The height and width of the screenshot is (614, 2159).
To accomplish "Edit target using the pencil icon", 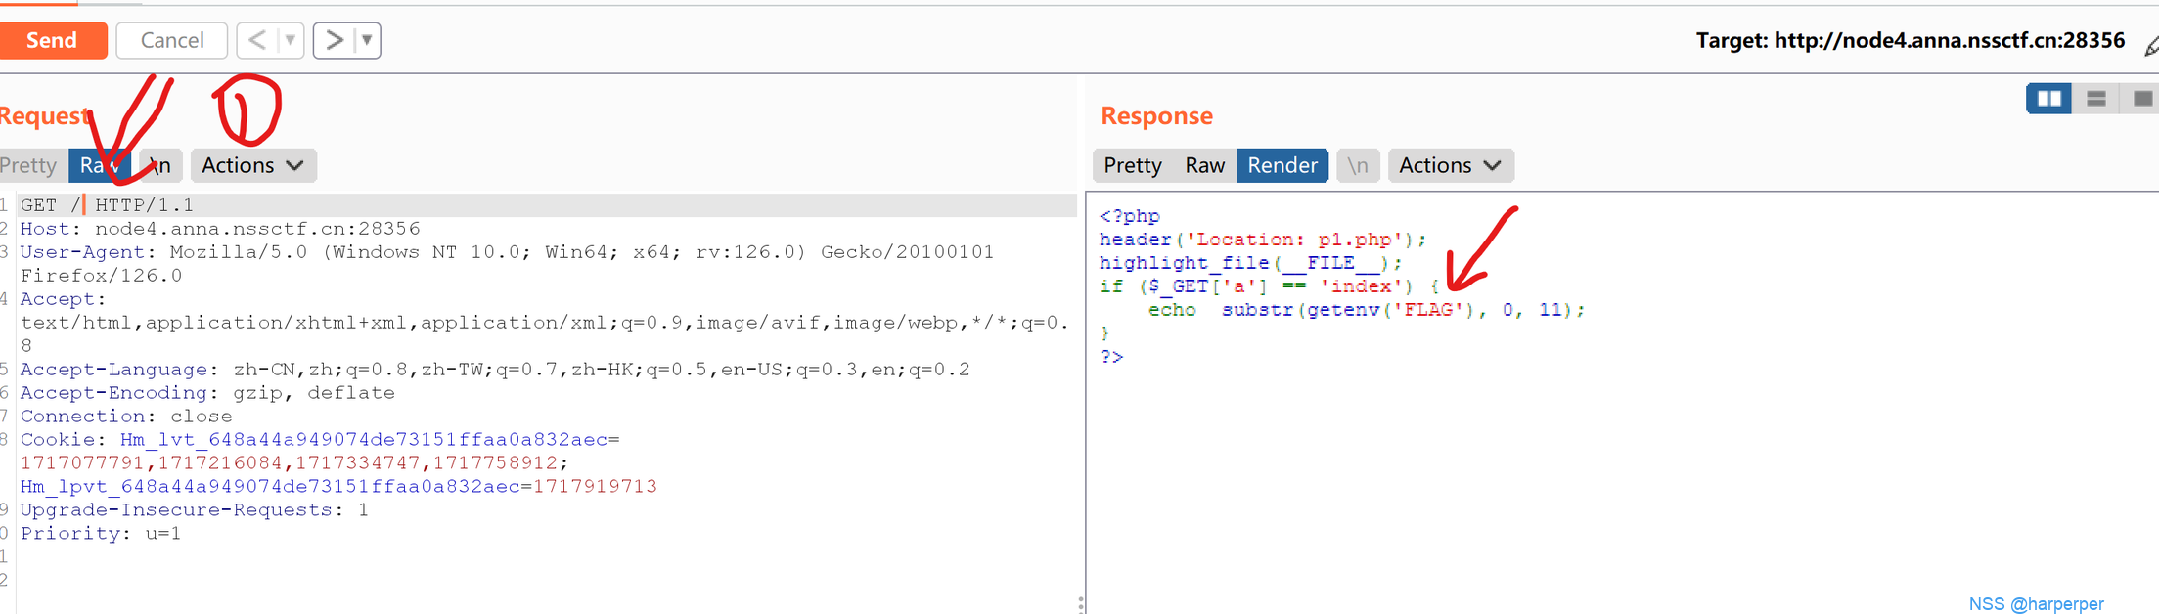I will [2150, 46].
